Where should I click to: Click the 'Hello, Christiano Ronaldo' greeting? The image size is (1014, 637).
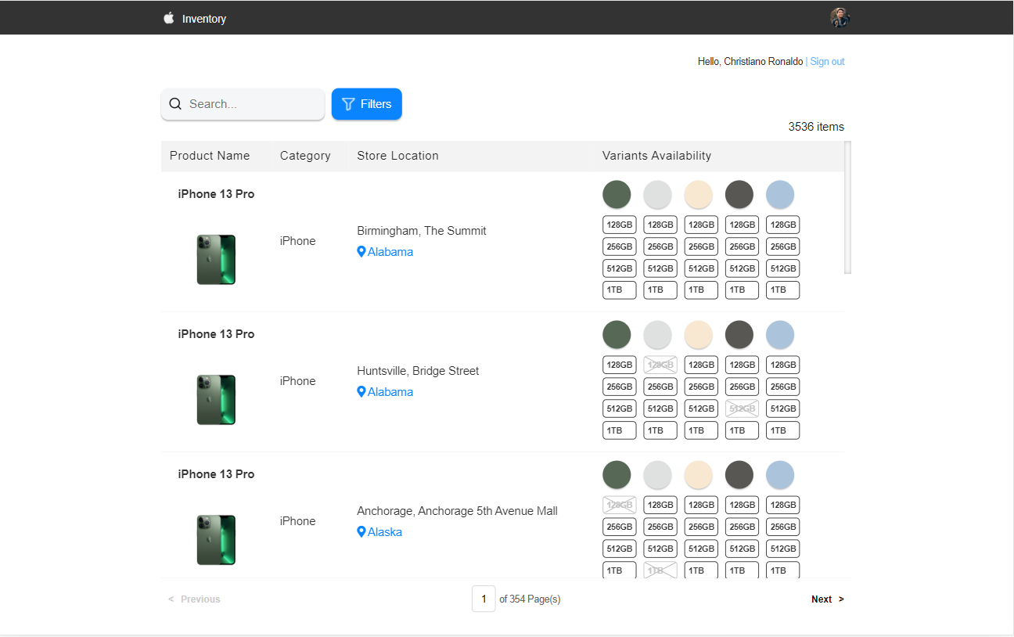tap(750, 62)
